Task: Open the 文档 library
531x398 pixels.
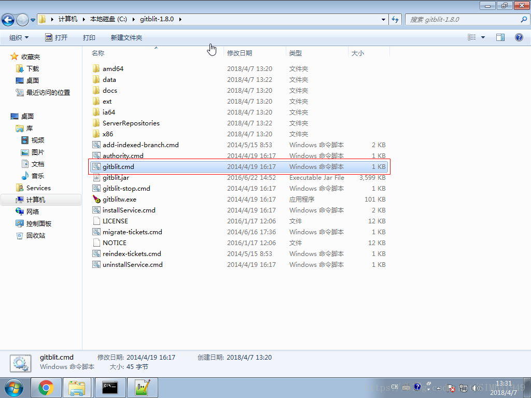Action: click(x=33, y=164)
